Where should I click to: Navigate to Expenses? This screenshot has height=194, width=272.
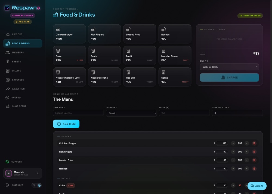coord(23,80)
